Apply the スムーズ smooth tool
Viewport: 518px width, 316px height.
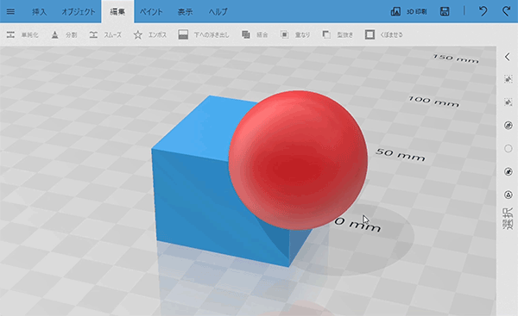105,34
